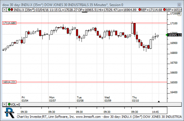184x121 pixels.
Task: Select the 17114.680 reference line label
Action: click(10, 23)
